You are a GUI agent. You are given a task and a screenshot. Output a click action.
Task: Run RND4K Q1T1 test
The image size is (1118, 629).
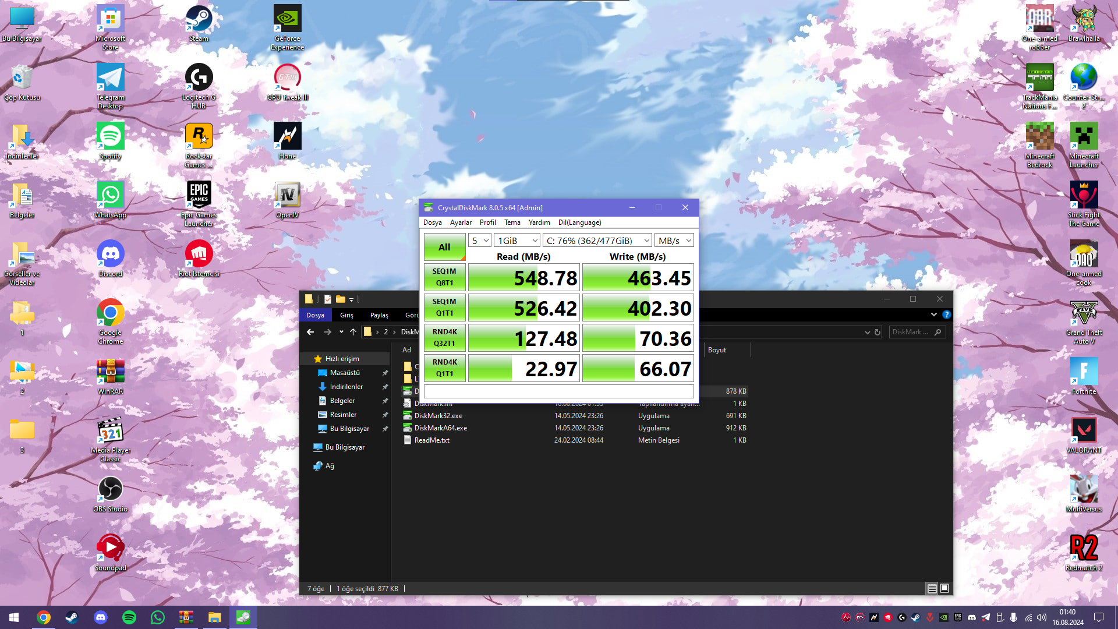point(445,368)
